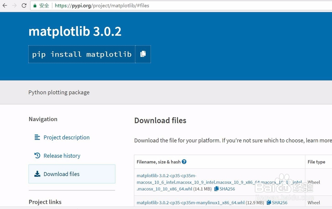Select Download files in the navigation sidebar

(61, 174)
